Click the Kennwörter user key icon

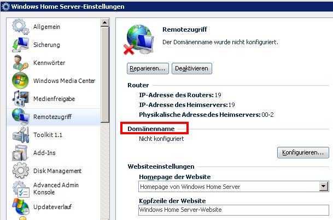(x=20, y=63)
